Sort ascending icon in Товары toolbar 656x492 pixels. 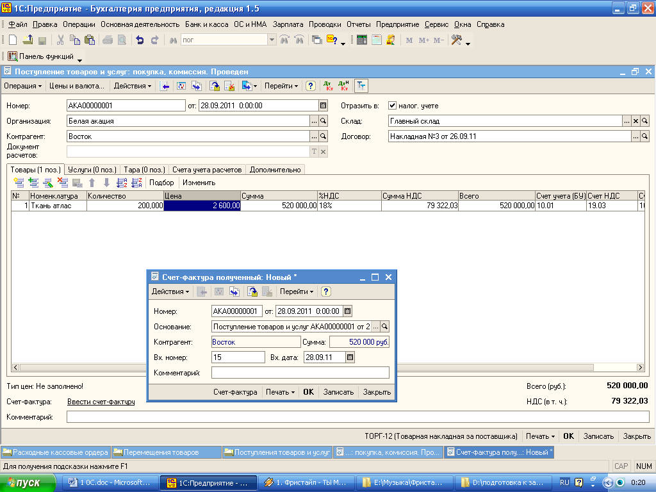pyautogui.click(x=122, y=183)
